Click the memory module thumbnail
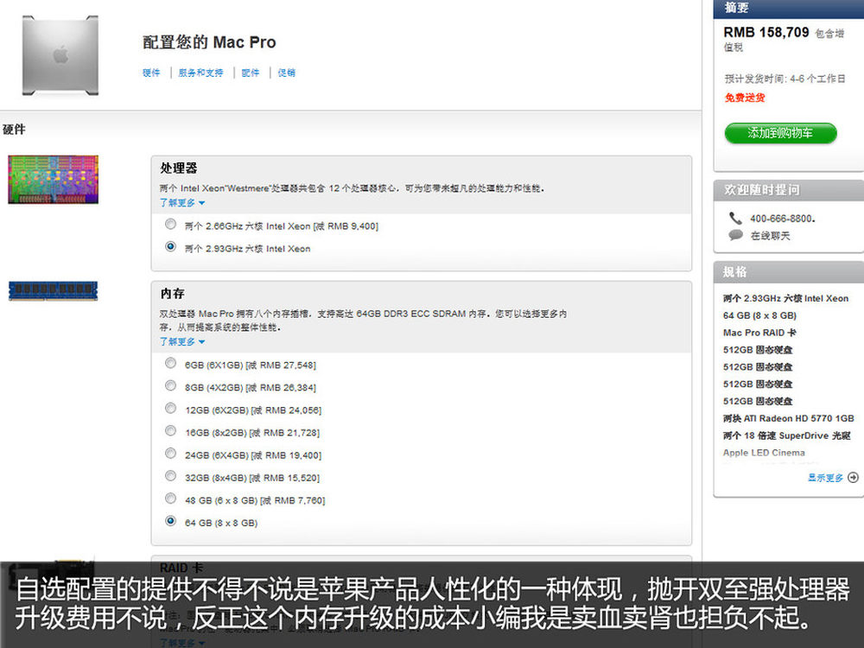Image resolution: width=864 pixels, height=648 pixels. coord(54,291)
